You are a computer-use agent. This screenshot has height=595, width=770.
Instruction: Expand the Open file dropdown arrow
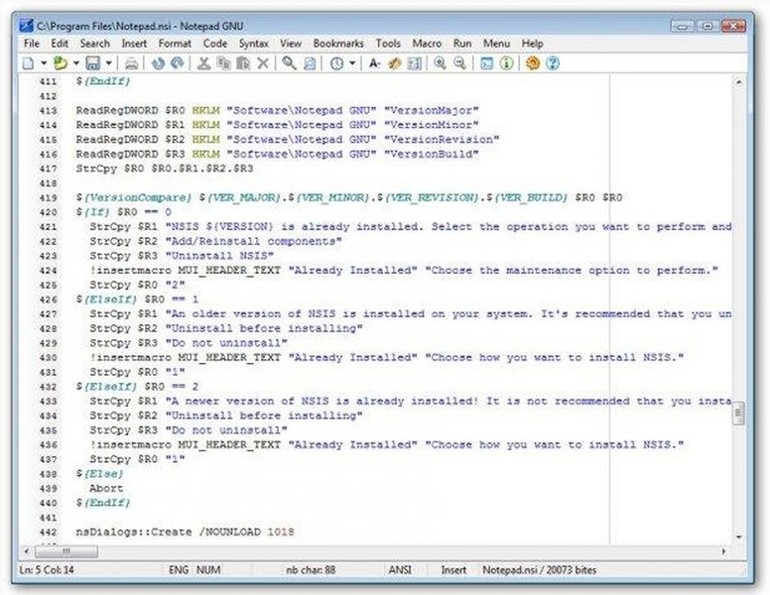tap(76, 63)
